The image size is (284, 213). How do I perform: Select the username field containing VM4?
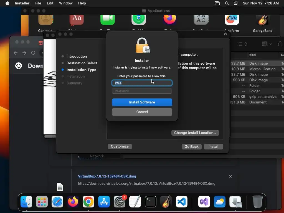[x=142, y=83]
